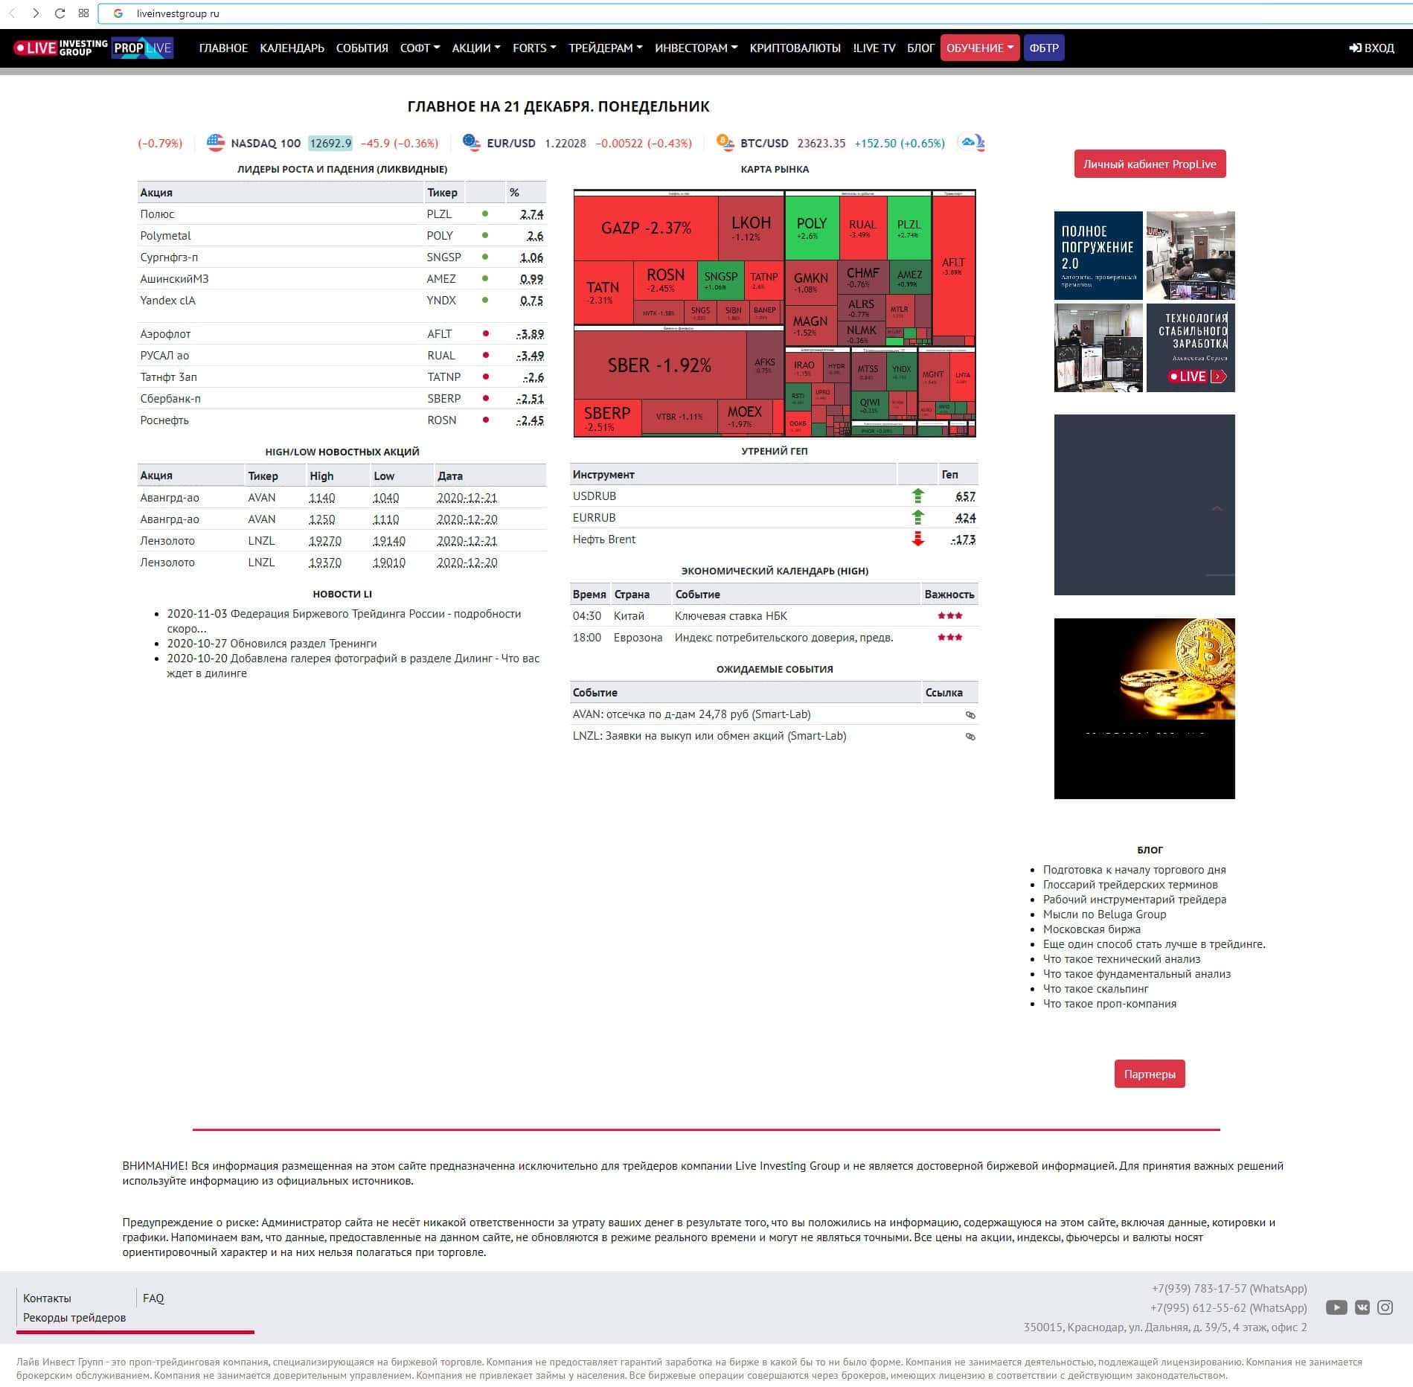Click the red dot beside AFLT
Image resolution: width=1413 pixels, height=1387 pixels.
pyautogui.click(x=485, y=334)
